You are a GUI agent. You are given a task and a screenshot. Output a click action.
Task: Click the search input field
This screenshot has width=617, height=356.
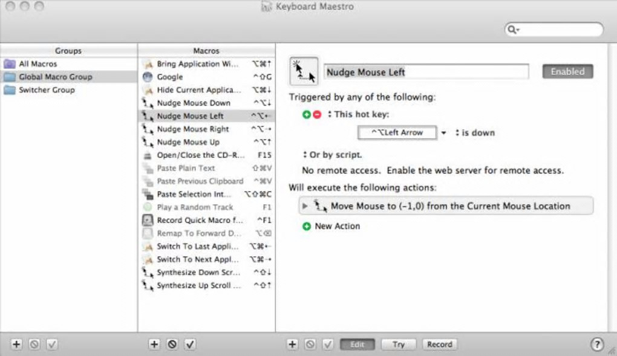(553, 30)
